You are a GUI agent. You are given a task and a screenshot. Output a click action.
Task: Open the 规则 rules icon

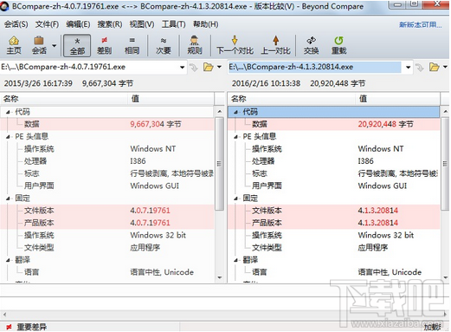[x=195, y=45]
